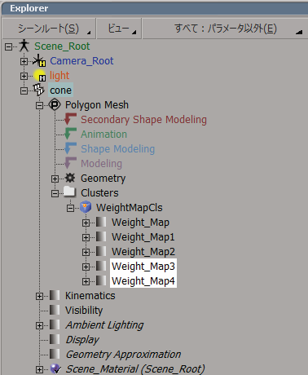The width and height of the screenshot is (308, 375).
Task: Select the Camera_Root label
Action: (81, 61)
